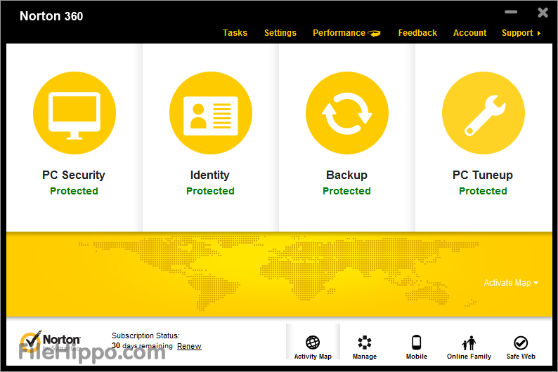The image size is (558, 372).
Task: Click the Subscription Status text
Action: [x=145, y=336]
